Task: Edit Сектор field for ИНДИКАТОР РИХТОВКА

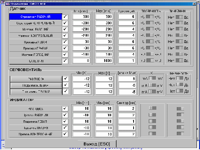Action: [127, 109]
